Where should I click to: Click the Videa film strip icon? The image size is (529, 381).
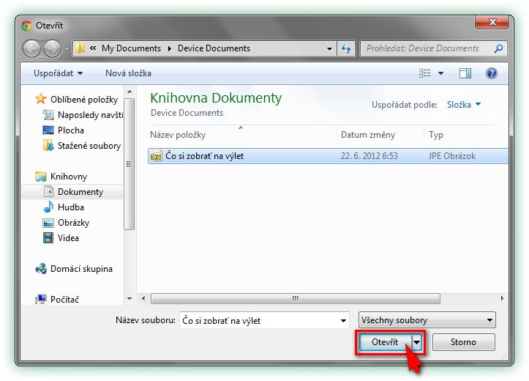(x=48, y=238)
